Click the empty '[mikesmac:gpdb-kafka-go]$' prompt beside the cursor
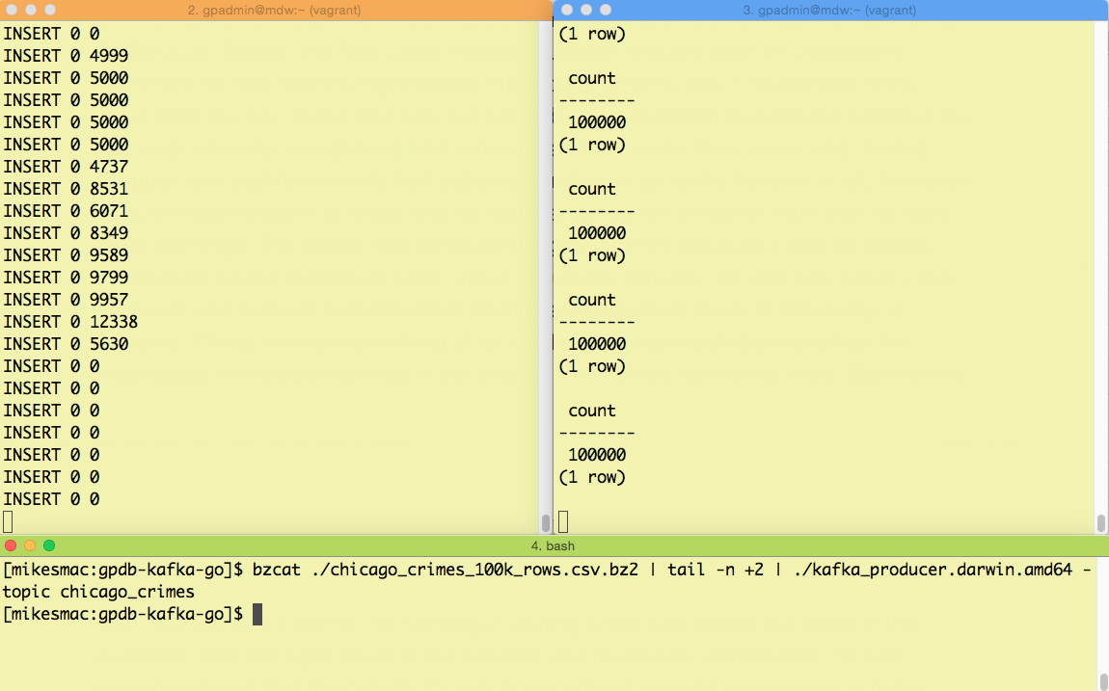Image resolution: width=1109 pixels, height=691 pixels. click(x=123, y=614)
